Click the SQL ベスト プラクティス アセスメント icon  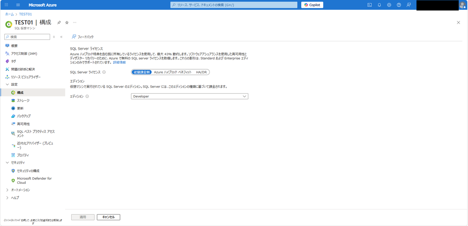[13, 134]
